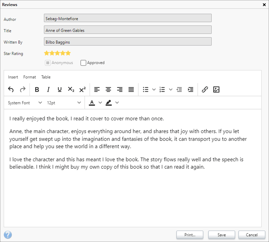Apply superscript formatting
This screenshot has width=269, height=242.
[x=82, y=89]
